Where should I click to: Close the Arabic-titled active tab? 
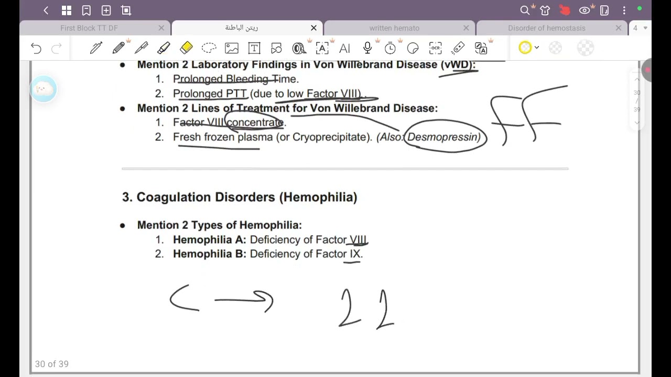(313, 28)
